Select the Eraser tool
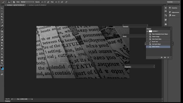183x103 pixels. point(2,37)
